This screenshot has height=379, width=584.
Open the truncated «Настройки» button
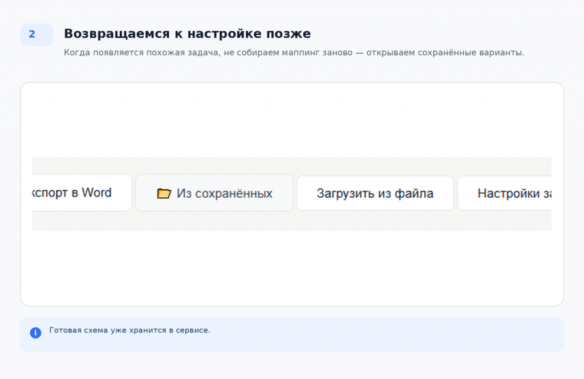[x=504, y=193]
